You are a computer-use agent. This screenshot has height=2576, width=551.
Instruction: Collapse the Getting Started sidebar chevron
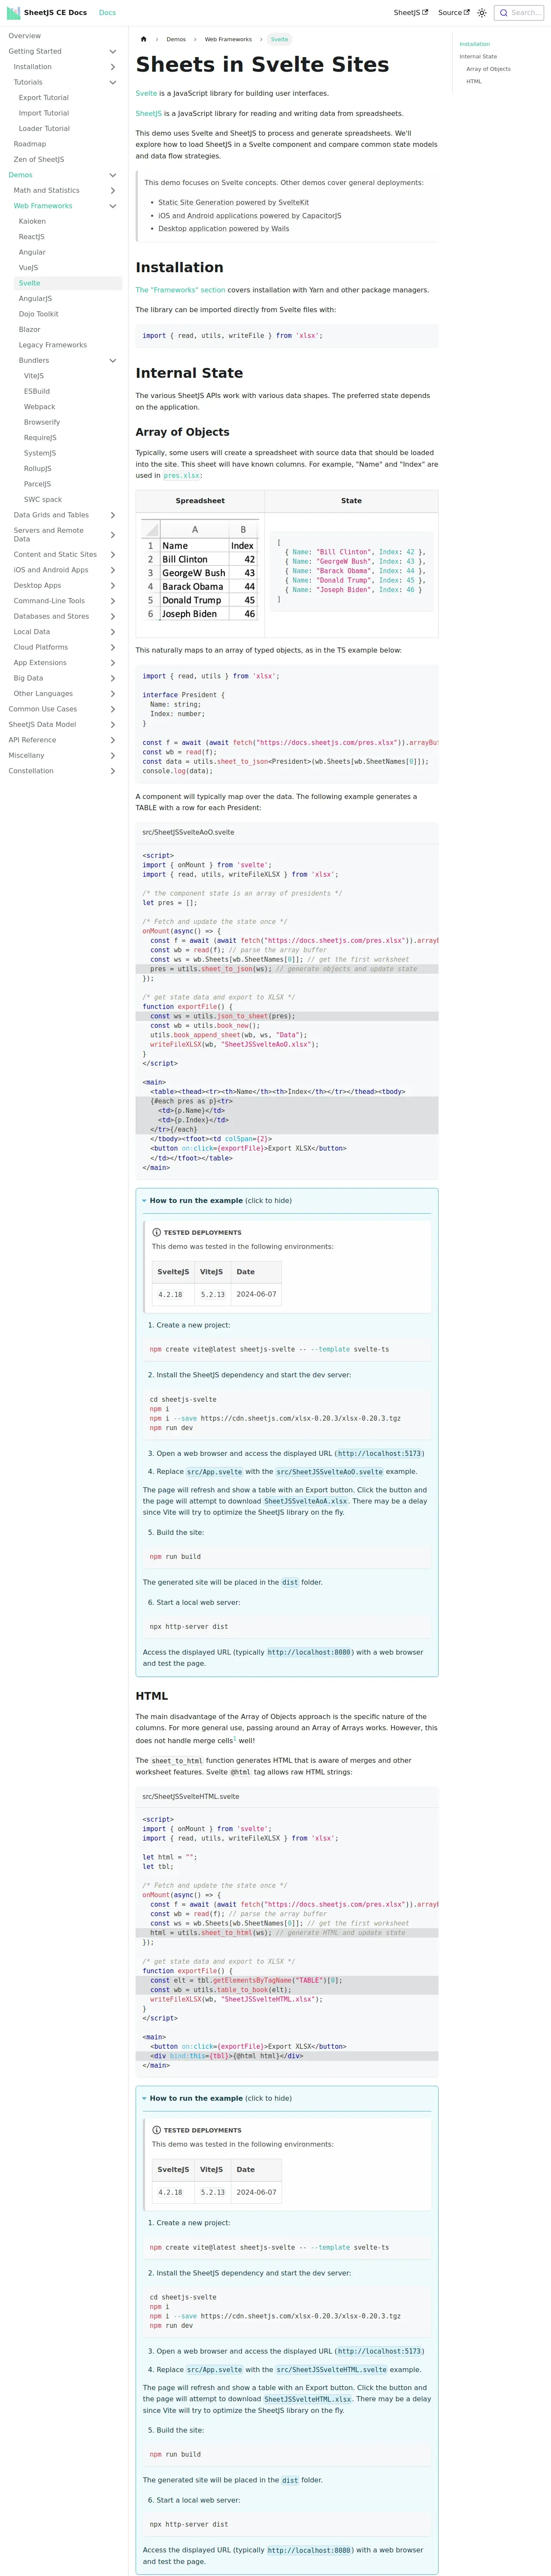tap(112, 51)
